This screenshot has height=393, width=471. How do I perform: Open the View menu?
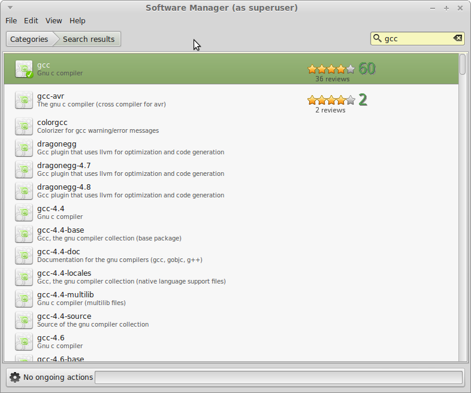click(x=54, y=21)
